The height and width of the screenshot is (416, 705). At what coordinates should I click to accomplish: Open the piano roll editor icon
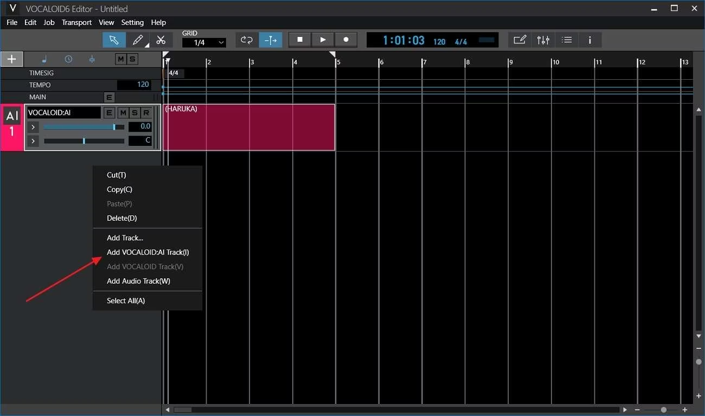coord(520,40)
